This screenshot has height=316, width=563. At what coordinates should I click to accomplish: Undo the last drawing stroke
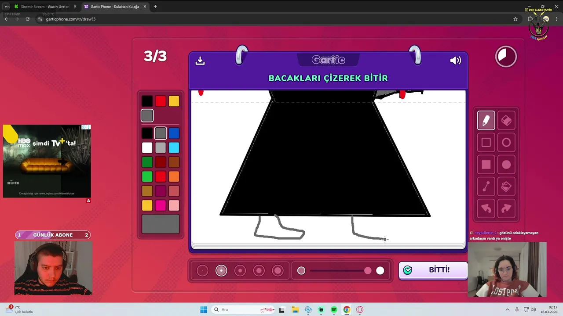point(486,209)
